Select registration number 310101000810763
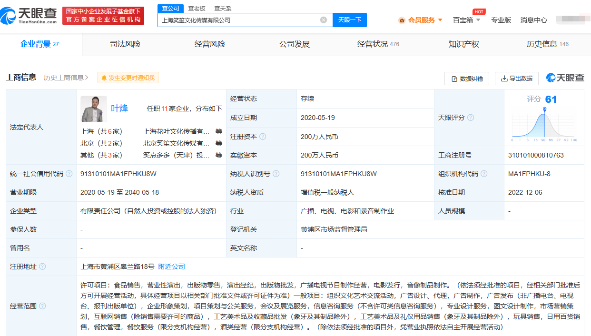The image size is (591, 336). pyautogui.click(x=536, y=155)
